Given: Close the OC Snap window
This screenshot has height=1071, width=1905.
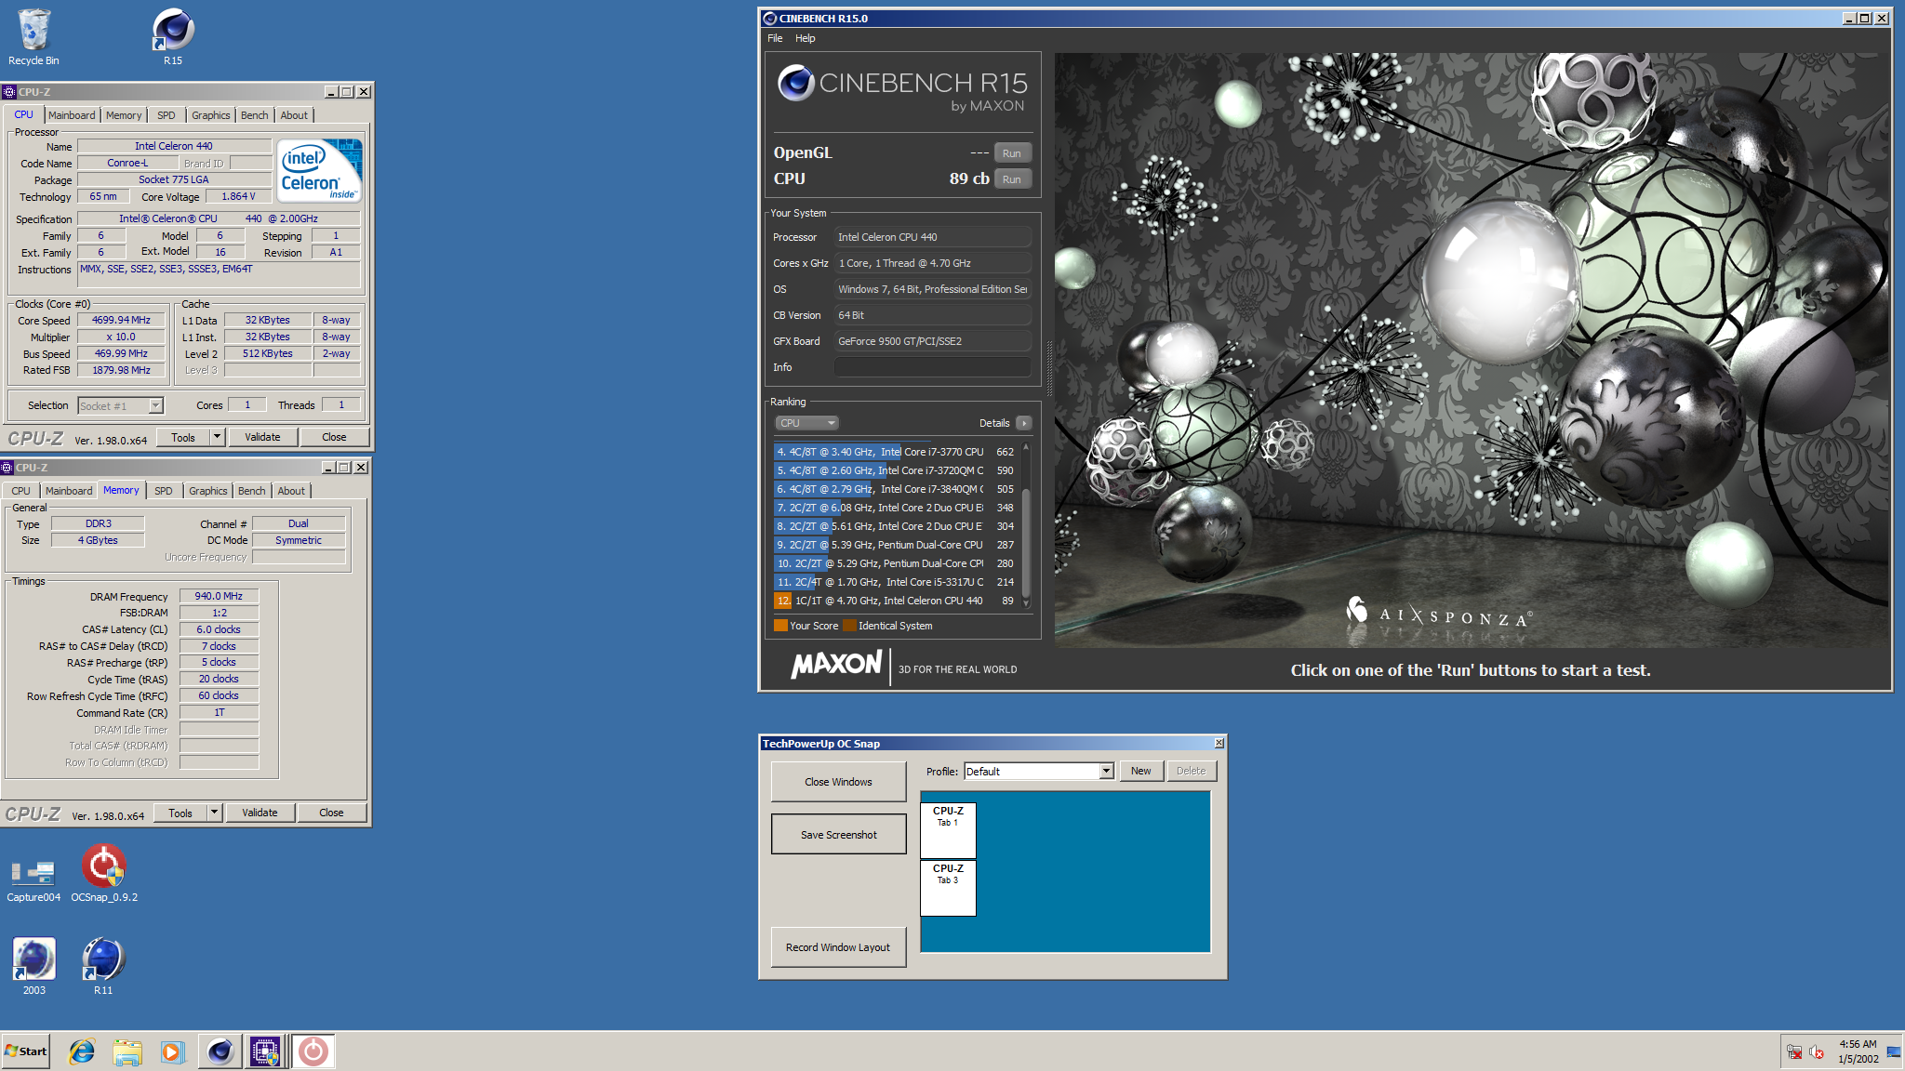Looking at the screenshot, I should point(1219,743).
